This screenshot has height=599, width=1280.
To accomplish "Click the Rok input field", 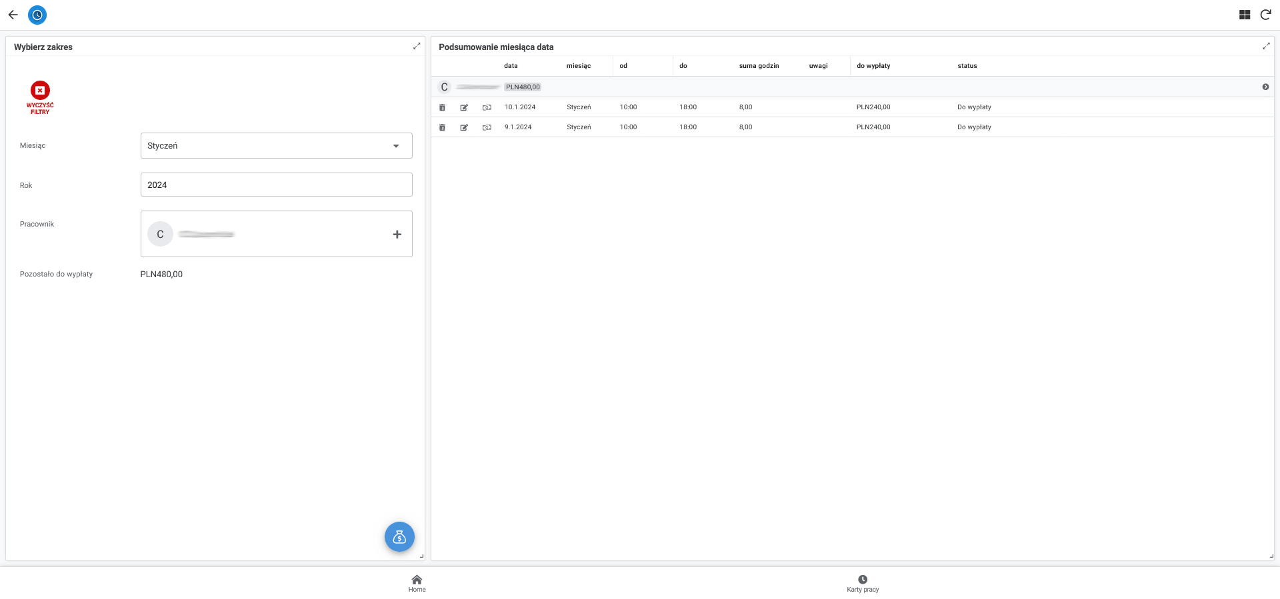I will (x=276, y=185).
